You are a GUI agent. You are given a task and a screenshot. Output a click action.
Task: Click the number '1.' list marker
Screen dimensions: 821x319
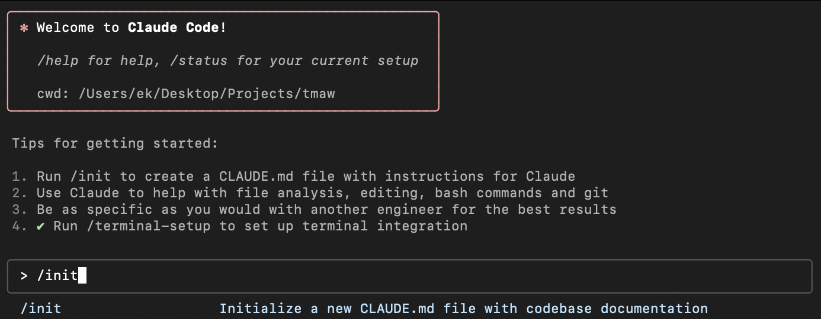(x=20, y=177)
